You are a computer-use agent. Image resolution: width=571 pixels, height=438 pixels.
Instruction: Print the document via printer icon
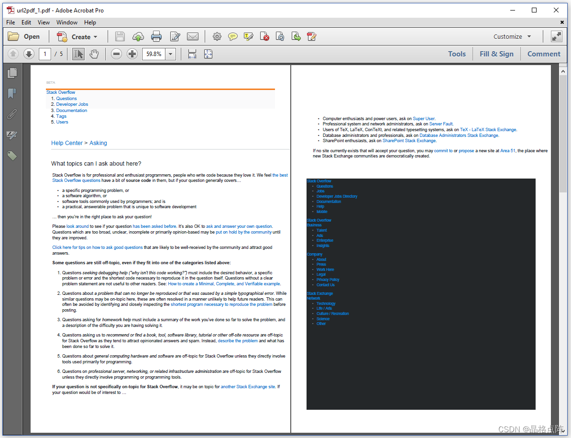point(156,36)
